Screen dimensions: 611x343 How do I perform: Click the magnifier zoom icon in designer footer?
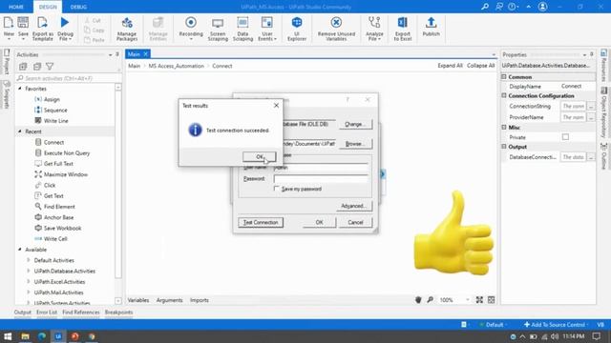click(x=431, y=300)
